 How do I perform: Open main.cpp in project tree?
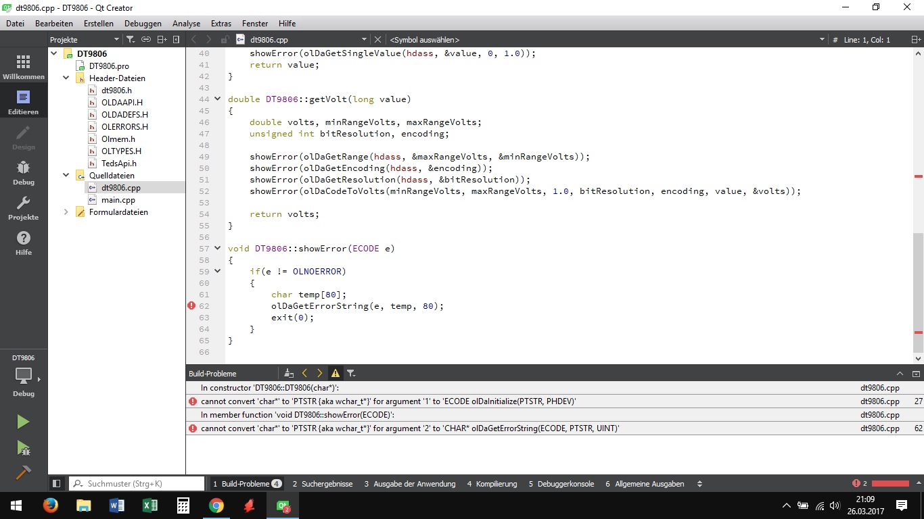pos(118,199)
